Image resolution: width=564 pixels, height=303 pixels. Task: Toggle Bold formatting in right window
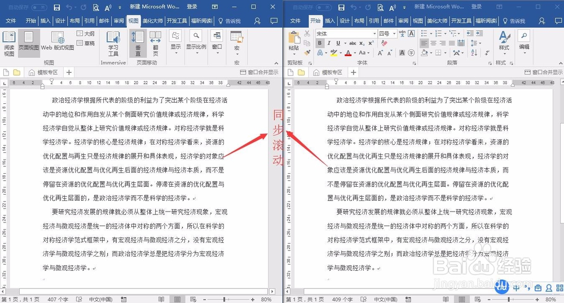click(x=320, y=43)
